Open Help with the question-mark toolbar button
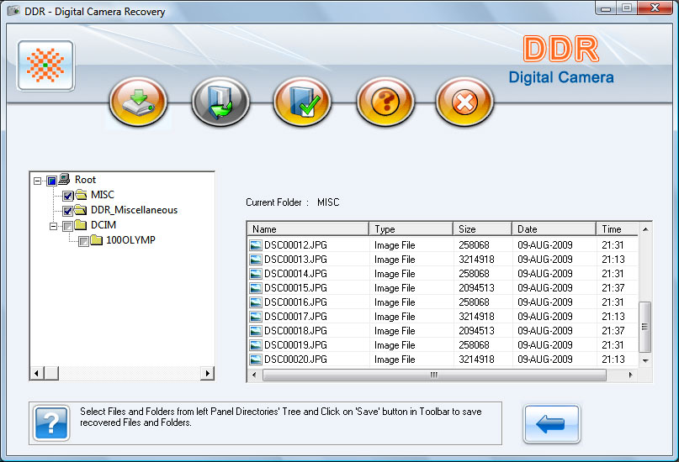Image resolution: width=679 pixels, height=462 pixels. click(385, 102)
